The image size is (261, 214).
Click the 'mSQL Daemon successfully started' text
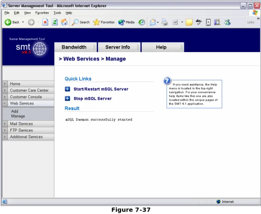point(99,120)
